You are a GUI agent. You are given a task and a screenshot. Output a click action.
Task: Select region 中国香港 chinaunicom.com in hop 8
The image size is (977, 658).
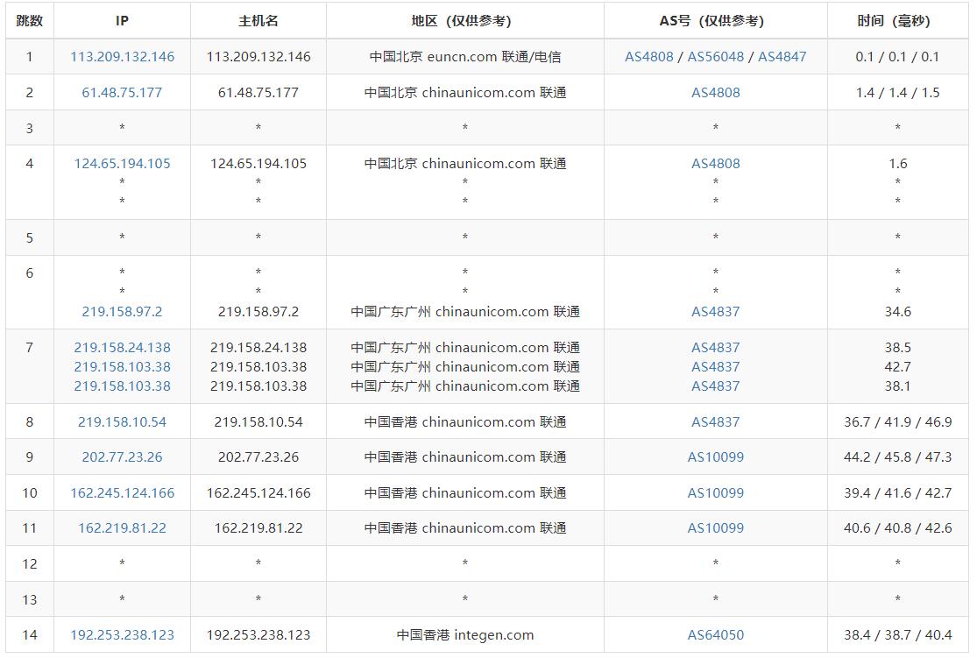coord(464,421)
